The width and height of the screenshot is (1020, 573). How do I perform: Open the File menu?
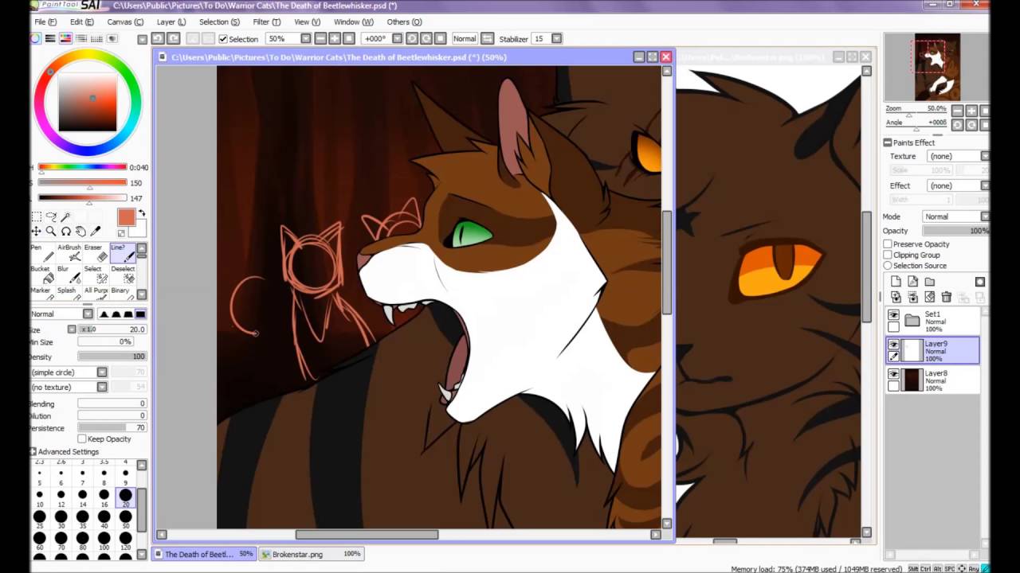45,21
